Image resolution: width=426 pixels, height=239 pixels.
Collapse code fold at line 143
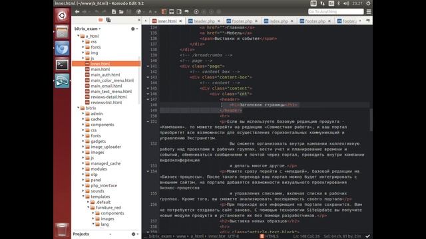click(x=148, y=77)
